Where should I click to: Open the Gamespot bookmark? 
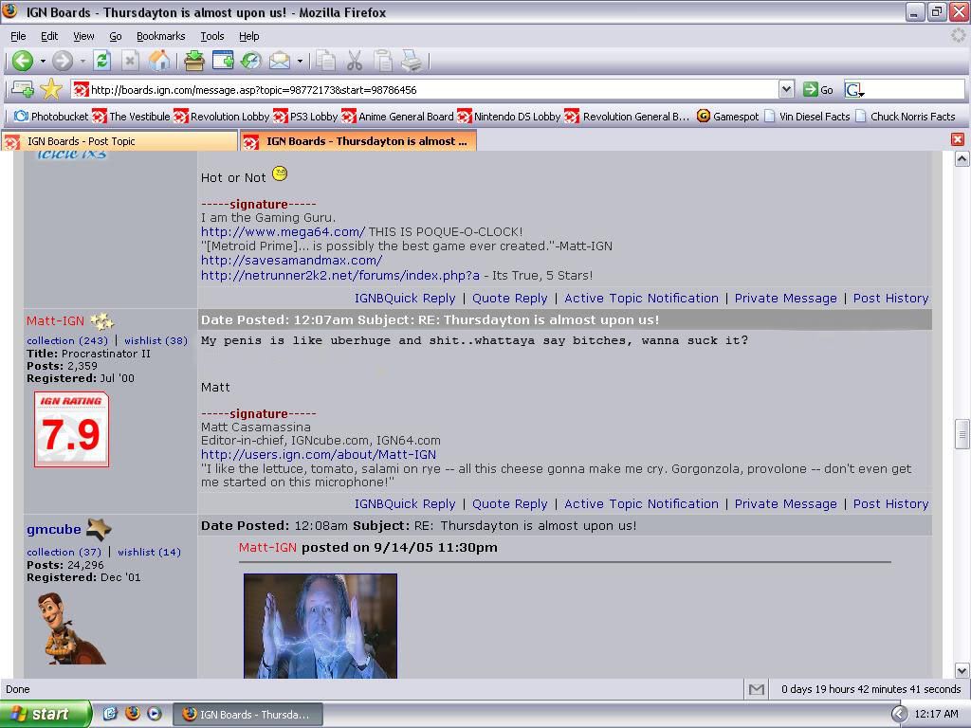click(x=727, y=117)
